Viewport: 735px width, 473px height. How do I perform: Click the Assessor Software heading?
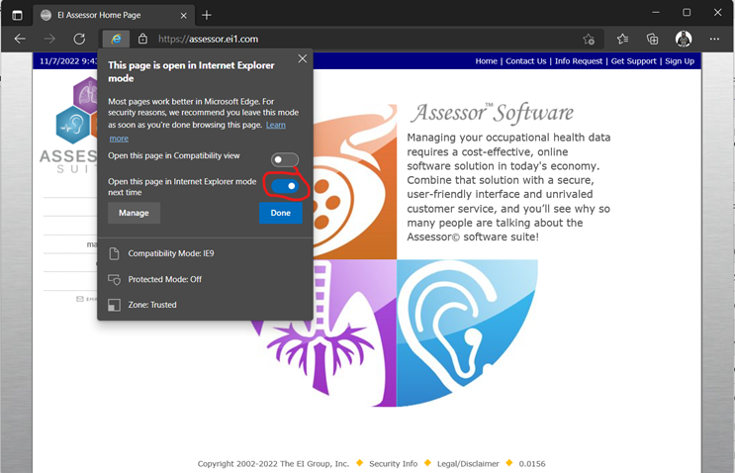492,113
